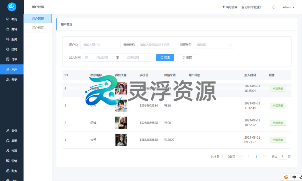This screenshot has height=181, width=302.
Task: Focus the 前往 go-to-page input
Action: [282, 157]
